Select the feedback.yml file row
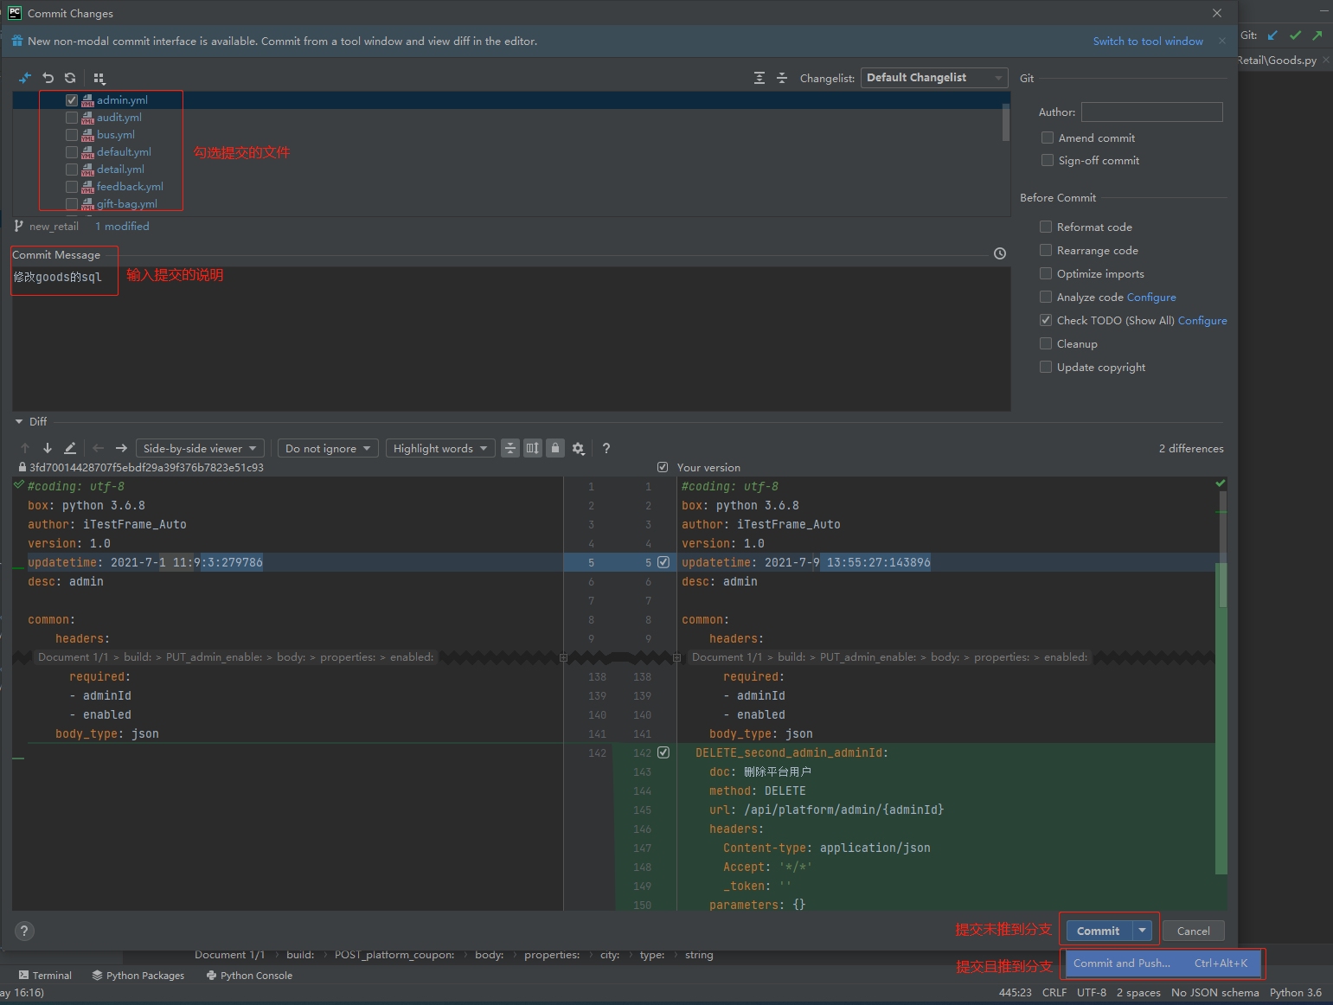This screenshot has height=1005, width=1333. coord(511,187)
